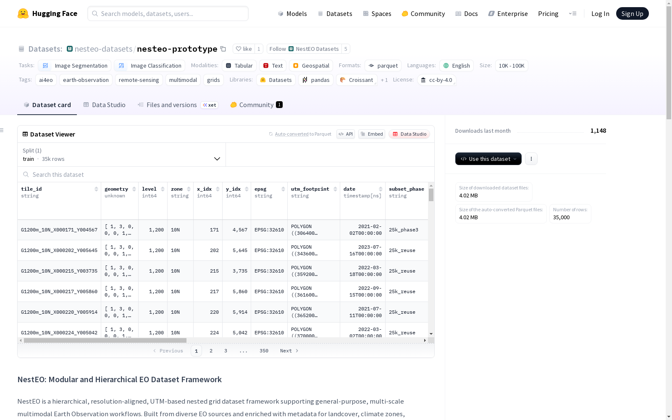This screenshot has width=672, height=420.
Task: Click the English language tag
Action: [x=457, y=66]
